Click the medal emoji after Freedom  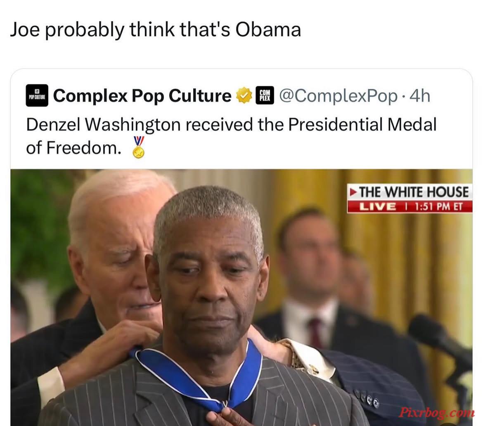pyautogui.click(x=139, y=147)
